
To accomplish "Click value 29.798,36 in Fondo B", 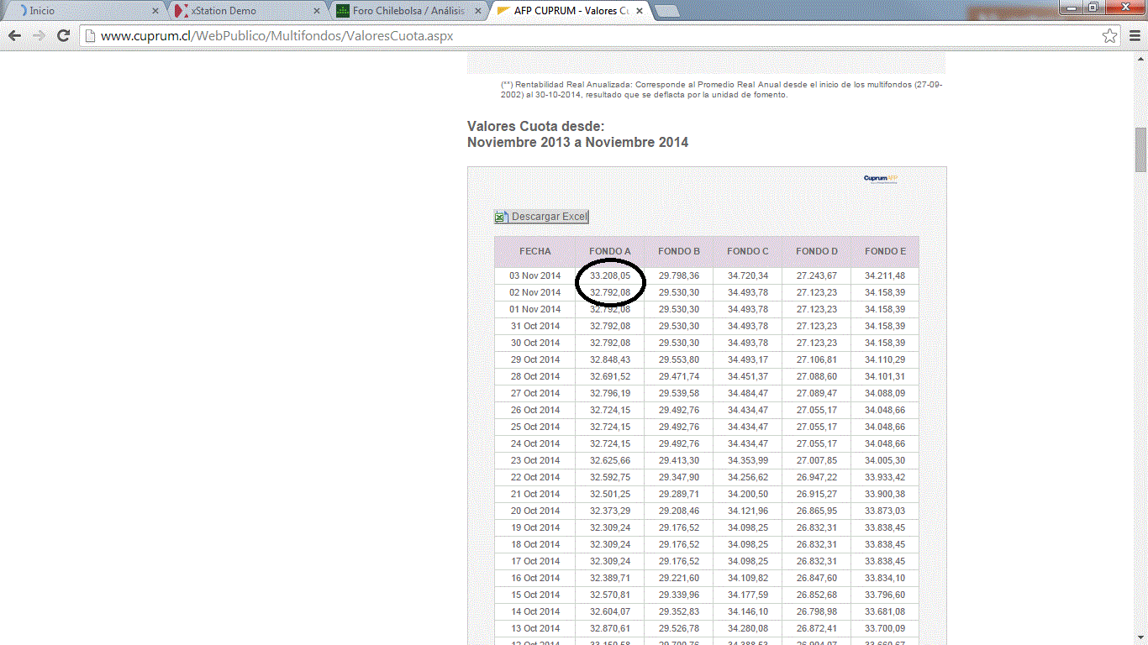I will coord(679,275).
